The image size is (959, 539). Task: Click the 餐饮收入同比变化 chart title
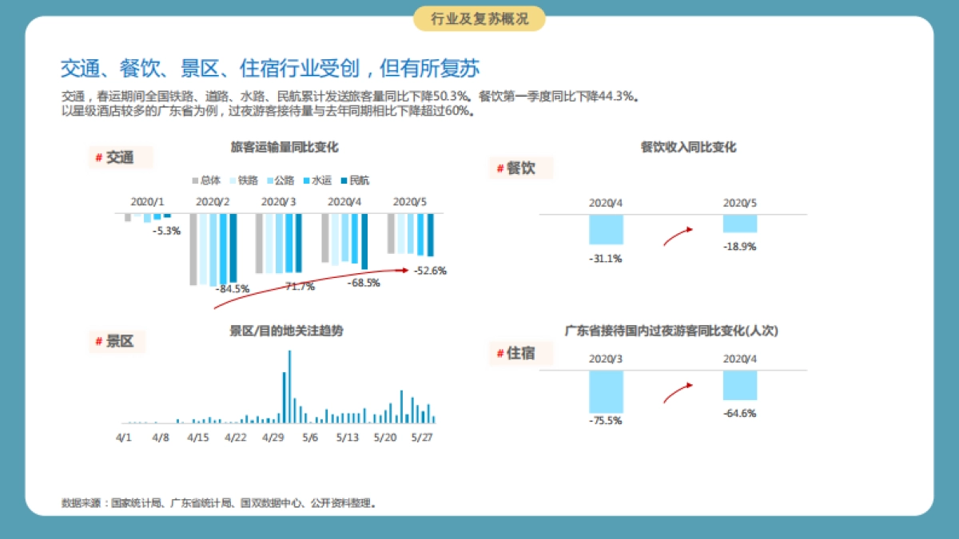pyautogui.click(x=686, y=147)
